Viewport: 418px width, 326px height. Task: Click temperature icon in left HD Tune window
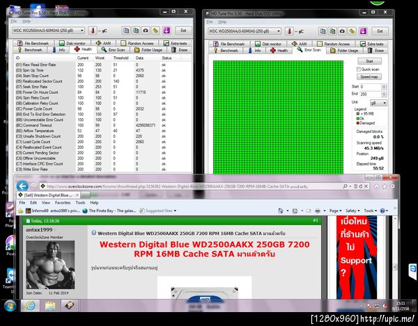pyautogui.click(x=93, y=31)
